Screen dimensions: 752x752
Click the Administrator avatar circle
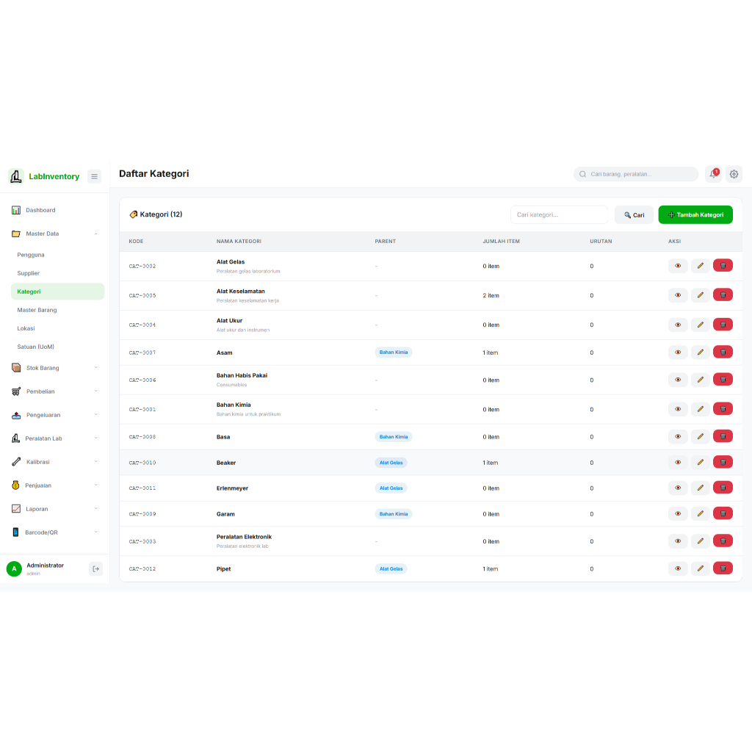pos(15,569)
